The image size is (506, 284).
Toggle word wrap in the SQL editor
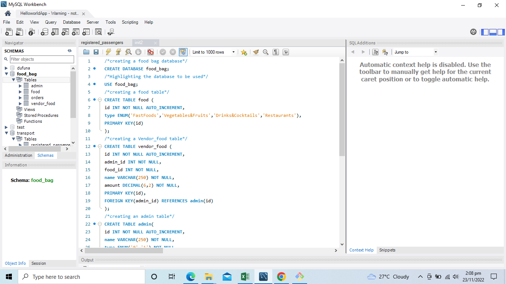click(x=286, y=52)
